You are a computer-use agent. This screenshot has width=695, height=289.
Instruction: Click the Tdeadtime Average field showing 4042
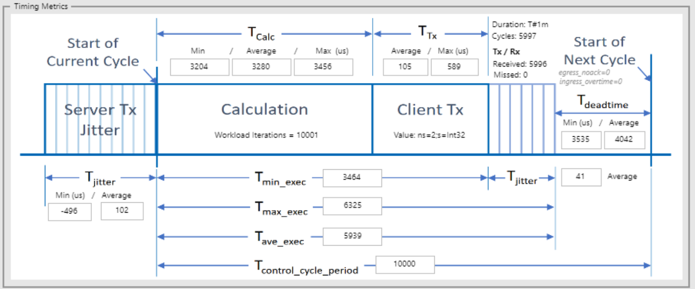[624, 140]
